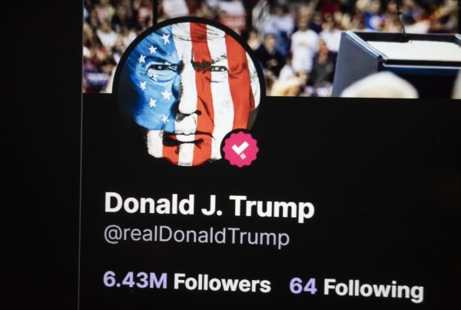Open the 6.43M Followers list

point(187,282)
